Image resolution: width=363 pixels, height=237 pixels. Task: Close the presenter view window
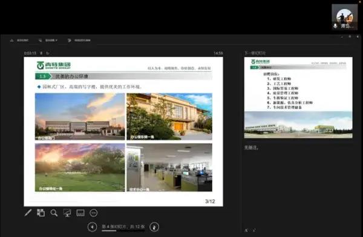(x=358, y=36)
